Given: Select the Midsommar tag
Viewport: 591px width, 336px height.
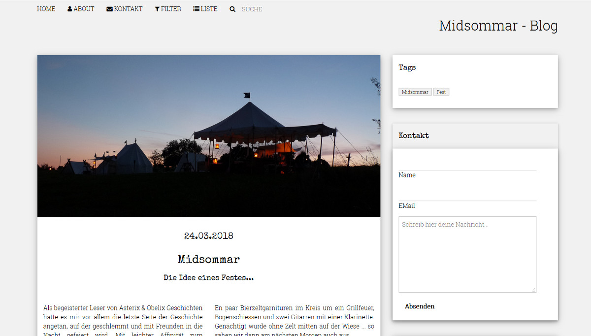Looking at the screenshot, I should (415, 92).
